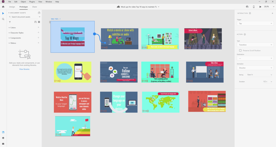The height and width of the screenshot is (147, 276).
Task: Open Animation dropdown set to Dissolve
Action: pyautogui.click(x=255, y=68)
